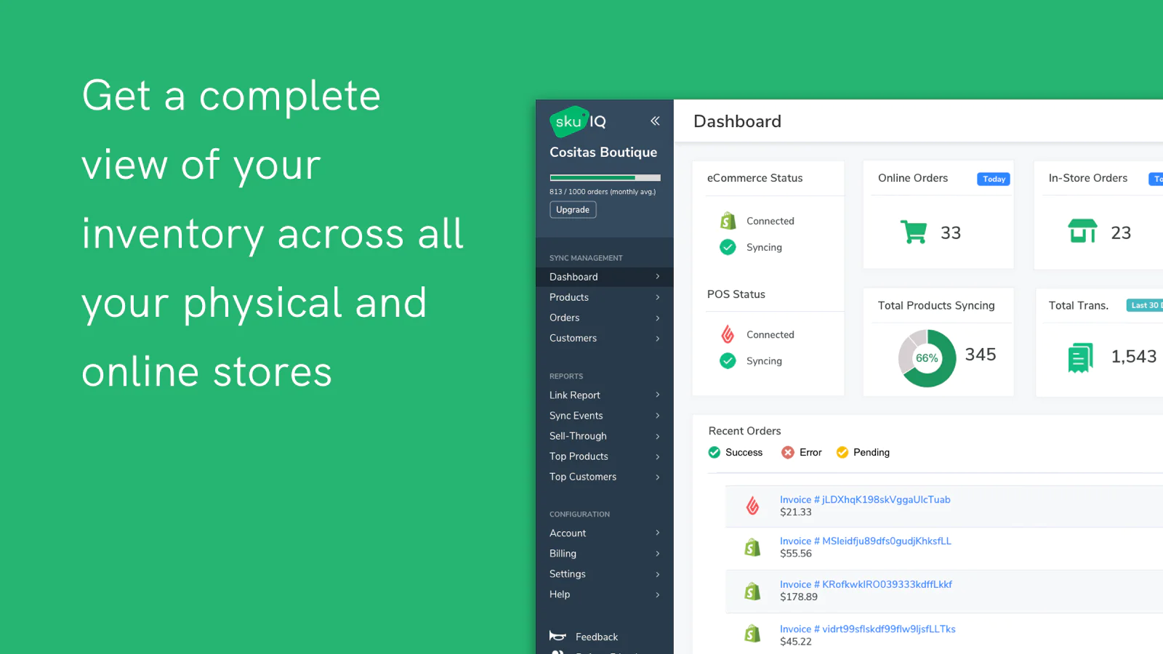Click the green Success status icon
This screenshot has height=654, width=1163.
[715, 452]
